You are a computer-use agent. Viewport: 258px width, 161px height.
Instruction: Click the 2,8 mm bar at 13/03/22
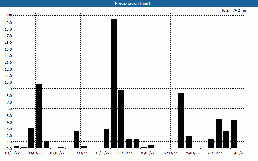pyautogui.click(x=106, y=139)
